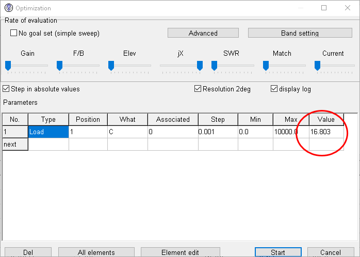Click the What cell containing C

pyautogui.click(x=127, y=132)
